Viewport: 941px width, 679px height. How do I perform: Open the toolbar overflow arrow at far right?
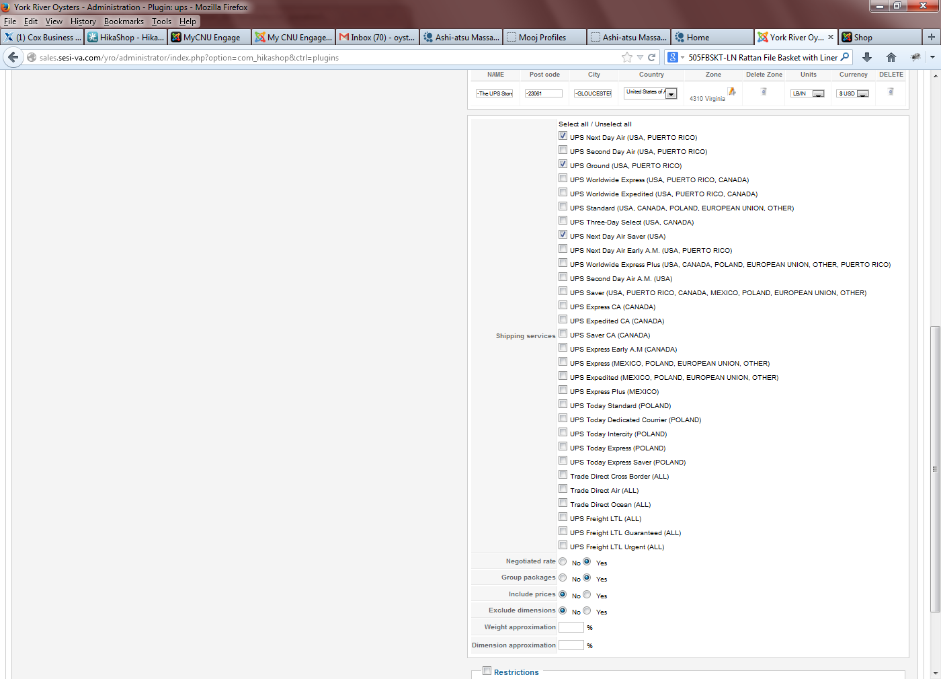(932, 57)
